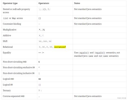Click the List or Map access row label
This screenshot has height=100, width=128.
(13, 18)
